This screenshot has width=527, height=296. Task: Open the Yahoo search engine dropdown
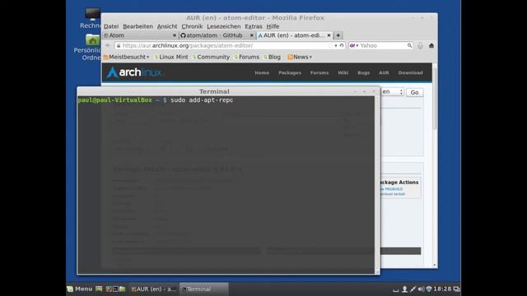(354, 45)
